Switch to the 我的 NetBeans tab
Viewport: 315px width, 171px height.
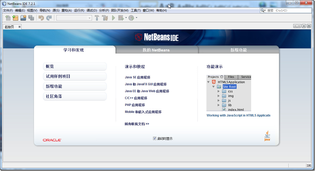[x=156, y=50]
